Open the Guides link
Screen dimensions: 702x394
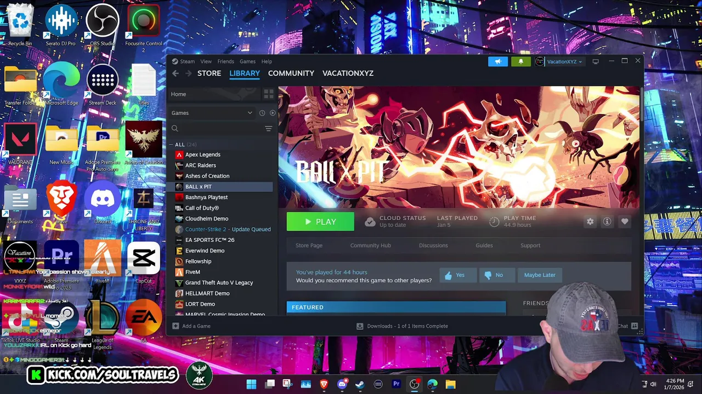tap(484, 245)
